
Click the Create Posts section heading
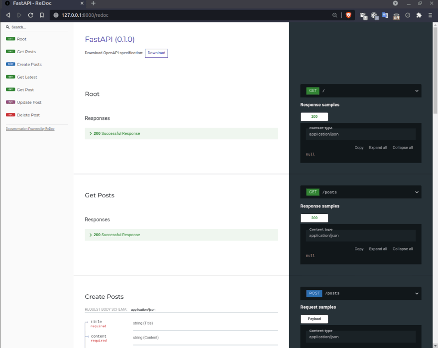click(x=104, y=297)
